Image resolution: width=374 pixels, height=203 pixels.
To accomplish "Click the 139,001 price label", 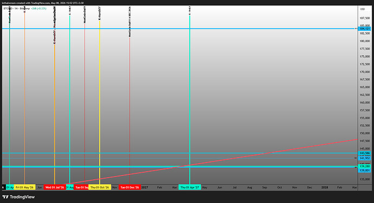I will pos(364,171).
